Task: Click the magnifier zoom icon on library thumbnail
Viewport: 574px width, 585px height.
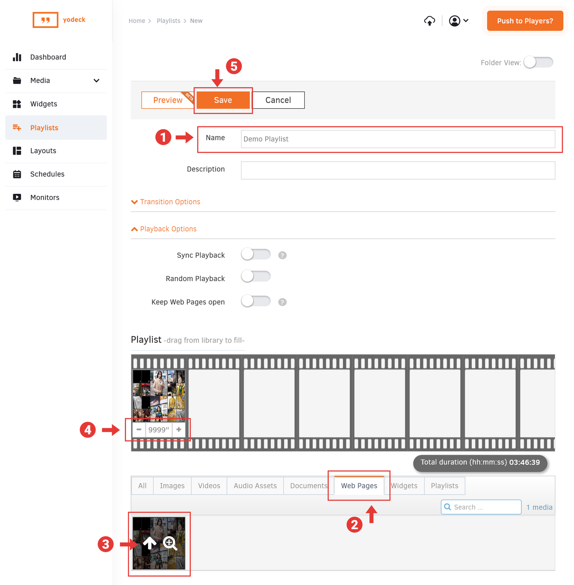Action: tap(170, 543)
